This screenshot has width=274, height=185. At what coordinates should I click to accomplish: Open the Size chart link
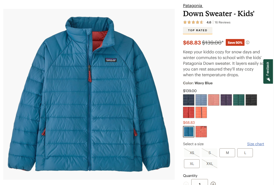coord(255,144)
